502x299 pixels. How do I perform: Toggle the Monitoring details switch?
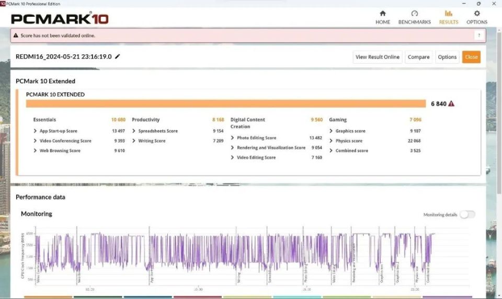point(467,214)
